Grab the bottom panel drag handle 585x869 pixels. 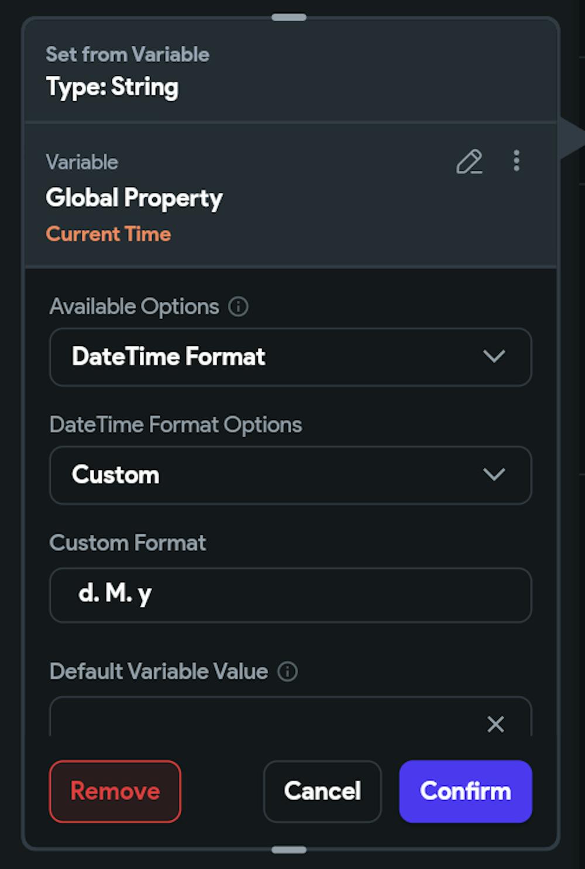pos(289,850)
